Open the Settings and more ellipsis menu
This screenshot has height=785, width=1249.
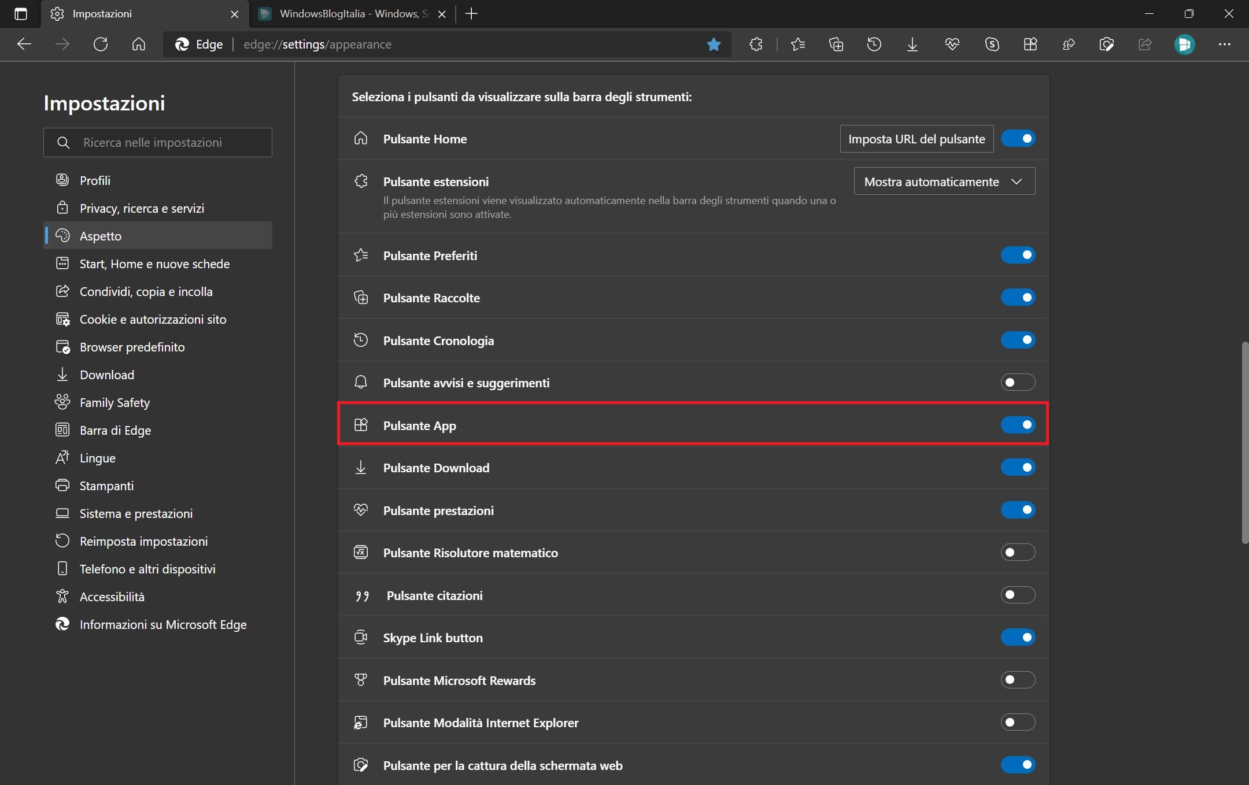[1225, 45]
